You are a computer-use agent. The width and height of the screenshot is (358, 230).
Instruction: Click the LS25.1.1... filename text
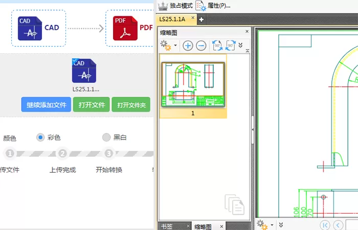click(86, 89)
